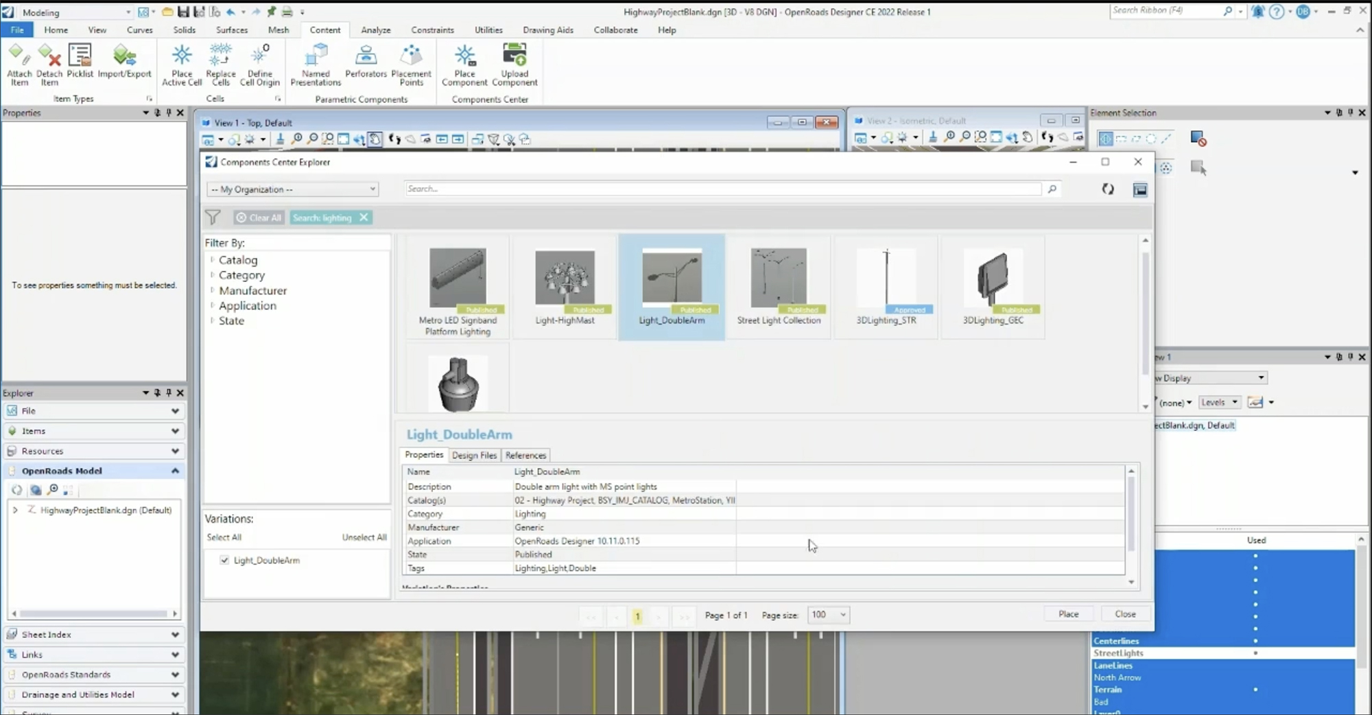Expand the Sheet Index section
1372x715 pixels.
175,635
